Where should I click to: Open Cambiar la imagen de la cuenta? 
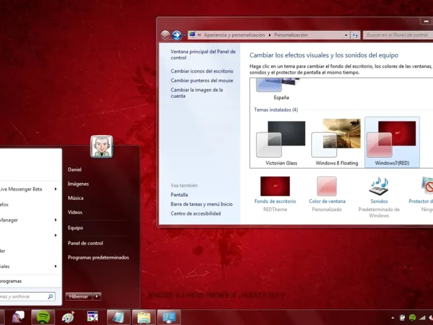196,93
